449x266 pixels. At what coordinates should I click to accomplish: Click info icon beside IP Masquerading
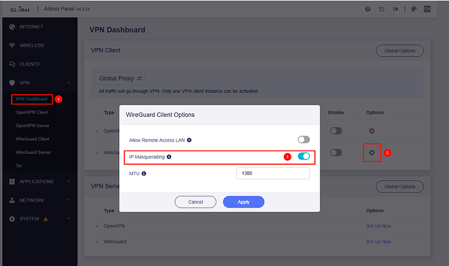[169, 157]
